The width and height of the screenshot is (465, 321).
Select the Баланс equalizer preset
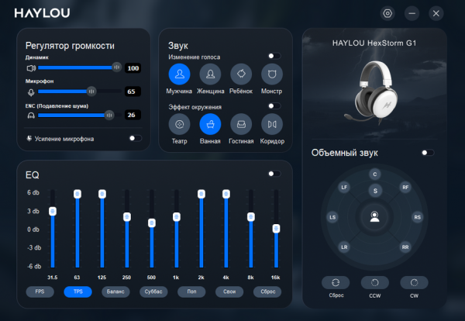115,292
